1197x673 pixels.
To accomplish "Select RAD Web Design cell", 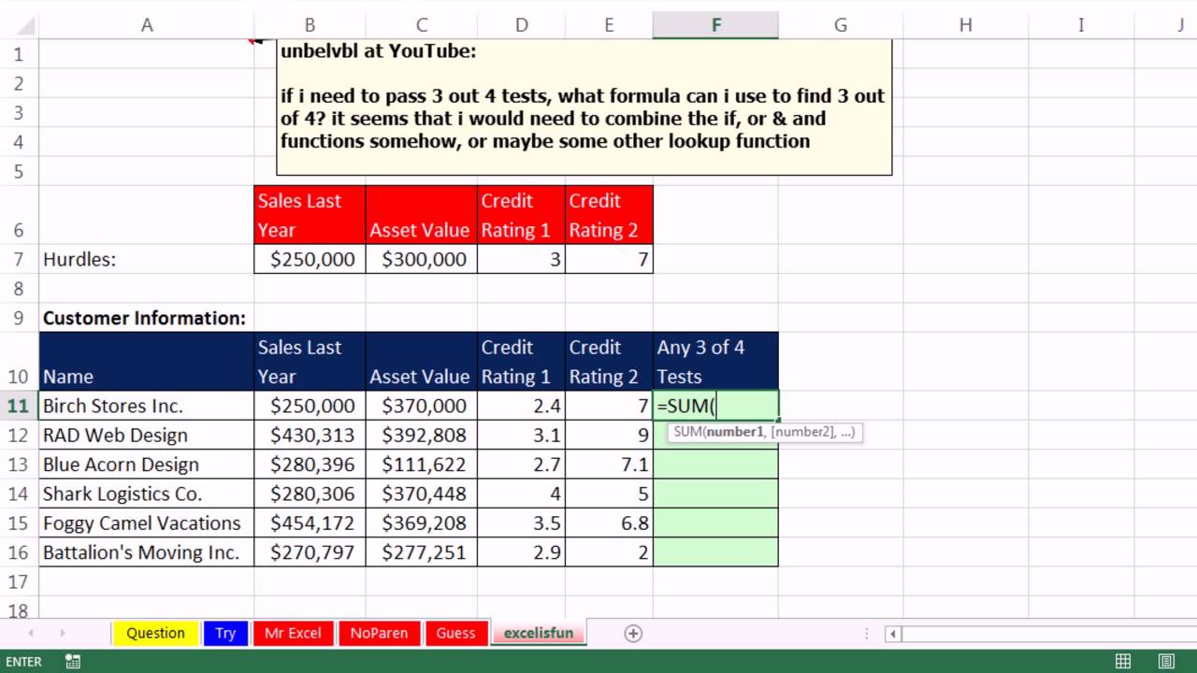I will 147,435.
